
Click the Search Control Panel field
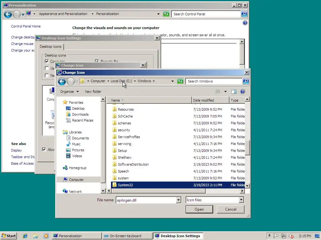(206, 14)
